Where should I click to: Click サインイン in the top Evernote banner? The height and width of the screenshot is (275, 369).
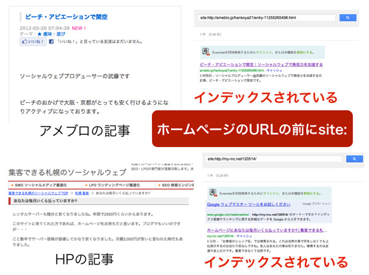click(264, 52)
